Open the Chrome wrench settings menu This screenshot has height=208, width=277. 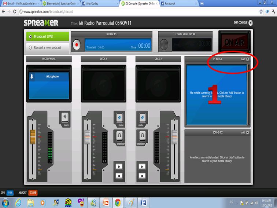pos(273,11)
